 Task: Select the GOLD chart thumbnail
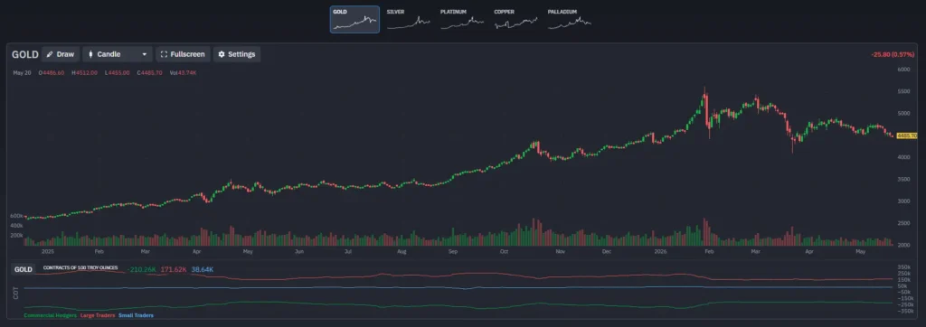pyautogui.click(x=354, y=20)
